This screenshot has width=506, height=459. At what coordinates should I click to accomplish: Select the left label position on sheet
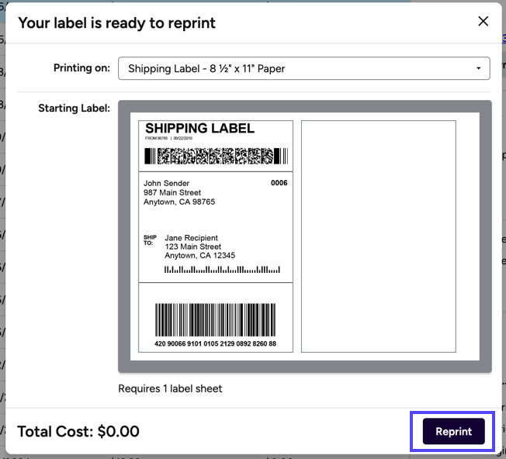coord(216,236)
